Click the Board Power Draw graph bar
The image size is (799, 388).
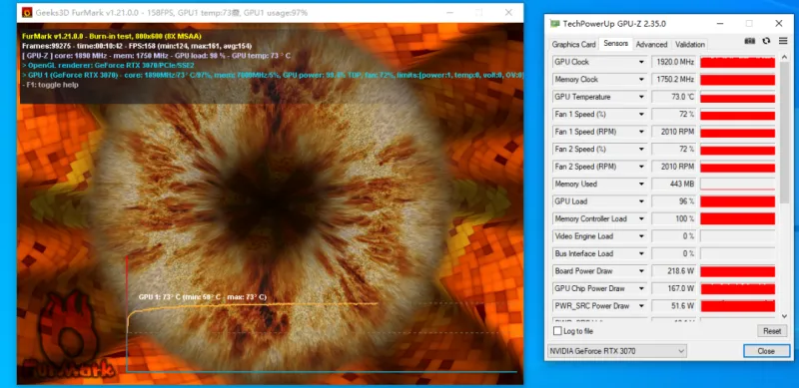737,271
